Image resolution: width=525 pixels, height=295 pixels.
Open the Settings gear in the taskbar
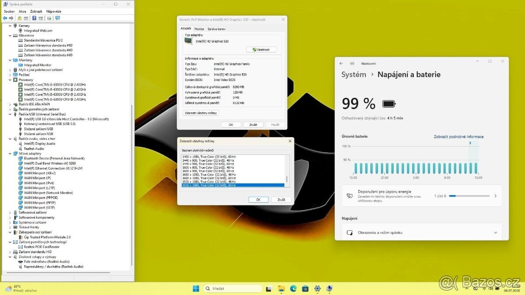coord(318,288)
